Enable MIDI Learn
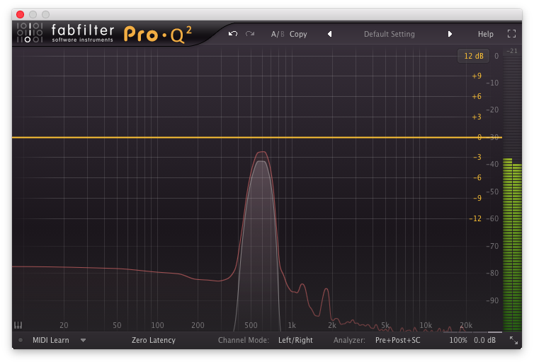The image size is (534, 364). tap(51, 340)
